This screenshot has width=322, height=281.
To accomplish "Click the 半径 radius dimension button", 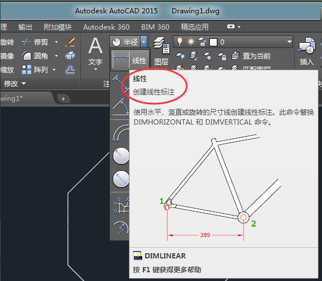I will click(125, 42).
